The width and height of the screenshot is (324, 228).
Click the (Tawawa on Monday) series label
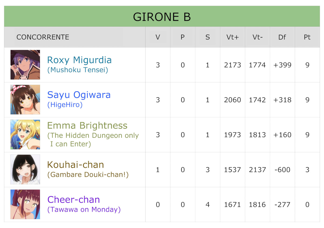[84, 210]
